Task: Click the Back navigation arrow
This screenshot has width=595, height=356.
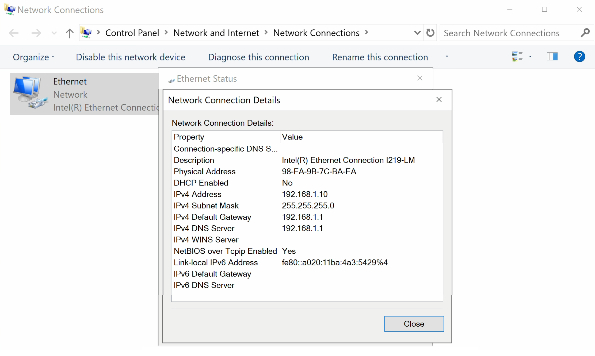Action: pos(14,33)
